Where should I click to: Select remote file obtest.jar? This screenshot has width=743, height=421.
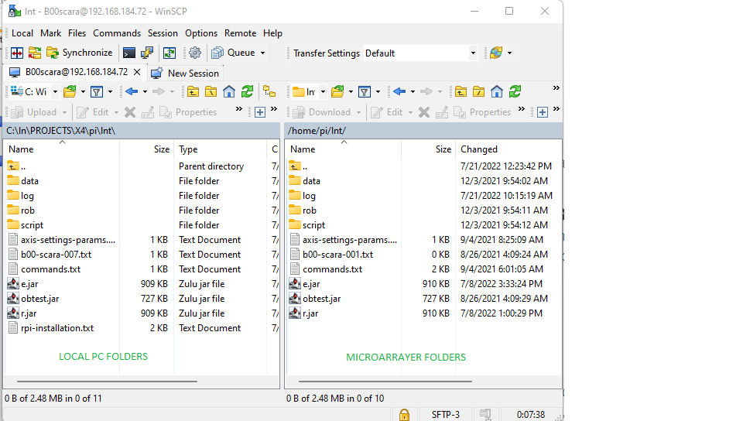pyautogui.click(x=321, y=299)
